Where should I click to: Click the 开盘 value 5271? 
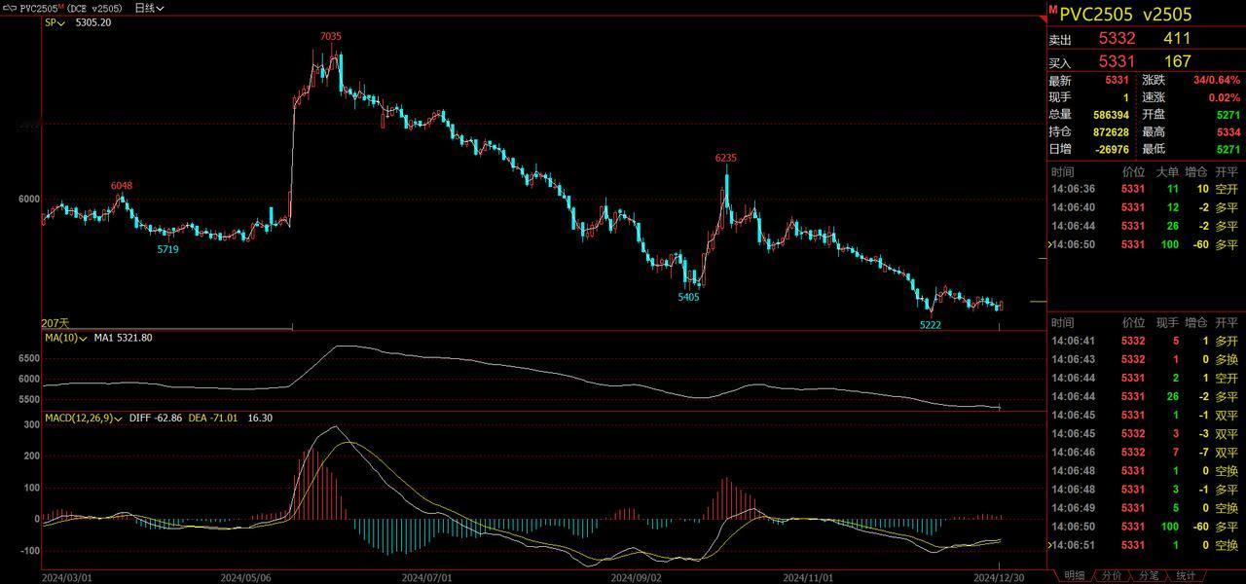1228,115
